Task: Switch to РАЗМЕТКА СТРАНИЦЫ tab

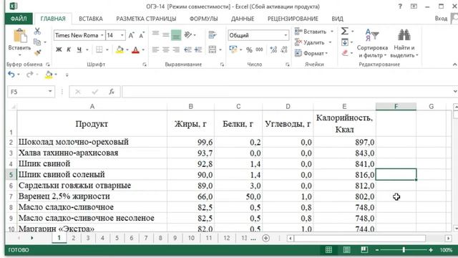Action: click(x=146, y=19)
